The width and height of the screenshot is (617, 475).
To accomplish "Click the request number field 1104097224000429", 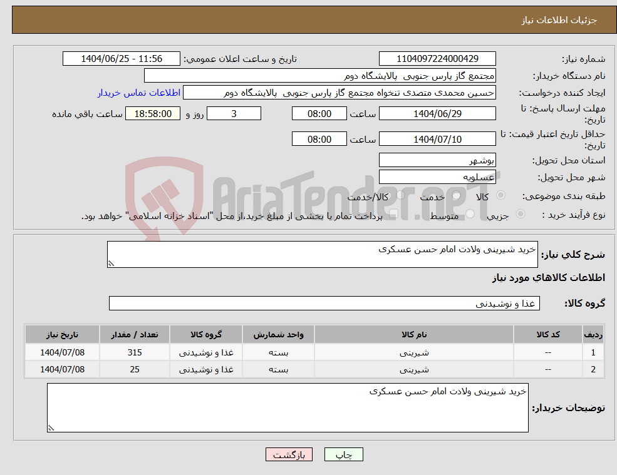I will click(x=437, y=59).
